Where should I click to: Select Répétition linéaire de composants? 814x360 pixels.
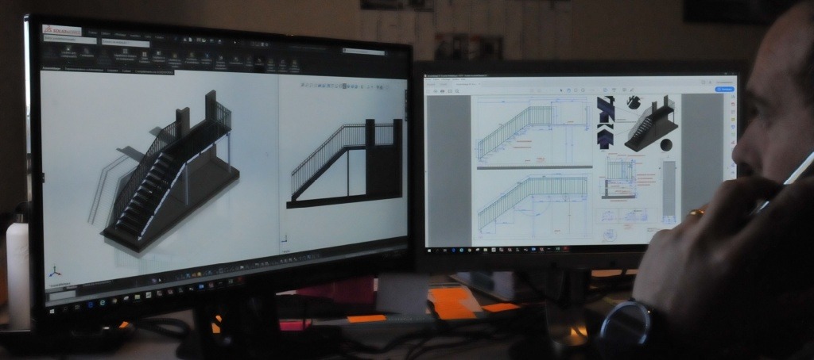coord(125,55)
